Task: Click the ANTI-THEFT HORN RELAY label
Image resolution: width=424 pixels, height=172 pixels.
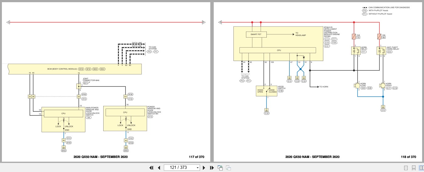Action: coord(393,48)
